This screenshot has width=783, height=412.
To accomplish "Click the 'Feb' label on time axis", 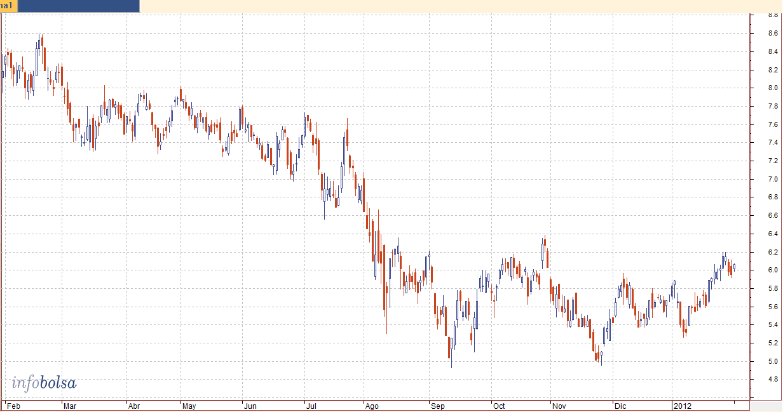I will (13, 405).
